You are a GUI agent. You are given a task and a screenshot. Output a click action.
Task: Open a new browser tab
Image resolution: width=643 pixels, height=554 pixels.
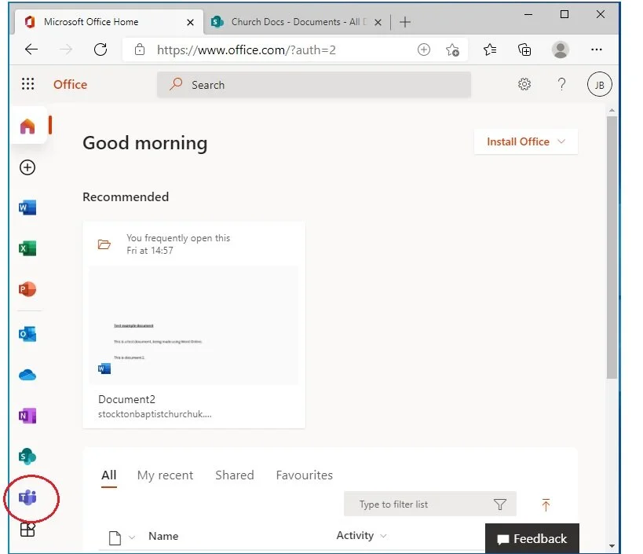point(405,22)
